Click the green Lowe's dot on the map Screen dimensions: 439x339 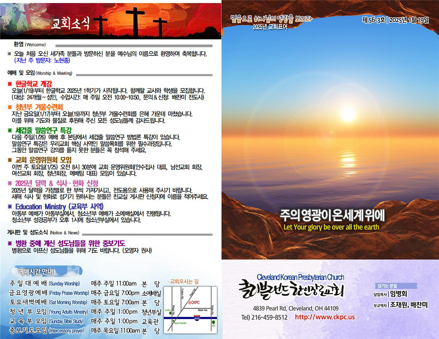(x=170, y=313)
